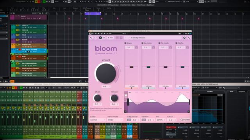Click the low frequency limit handle in spectrum
Viewport: 250px width, 140px height.
click(x=128, y=102)
